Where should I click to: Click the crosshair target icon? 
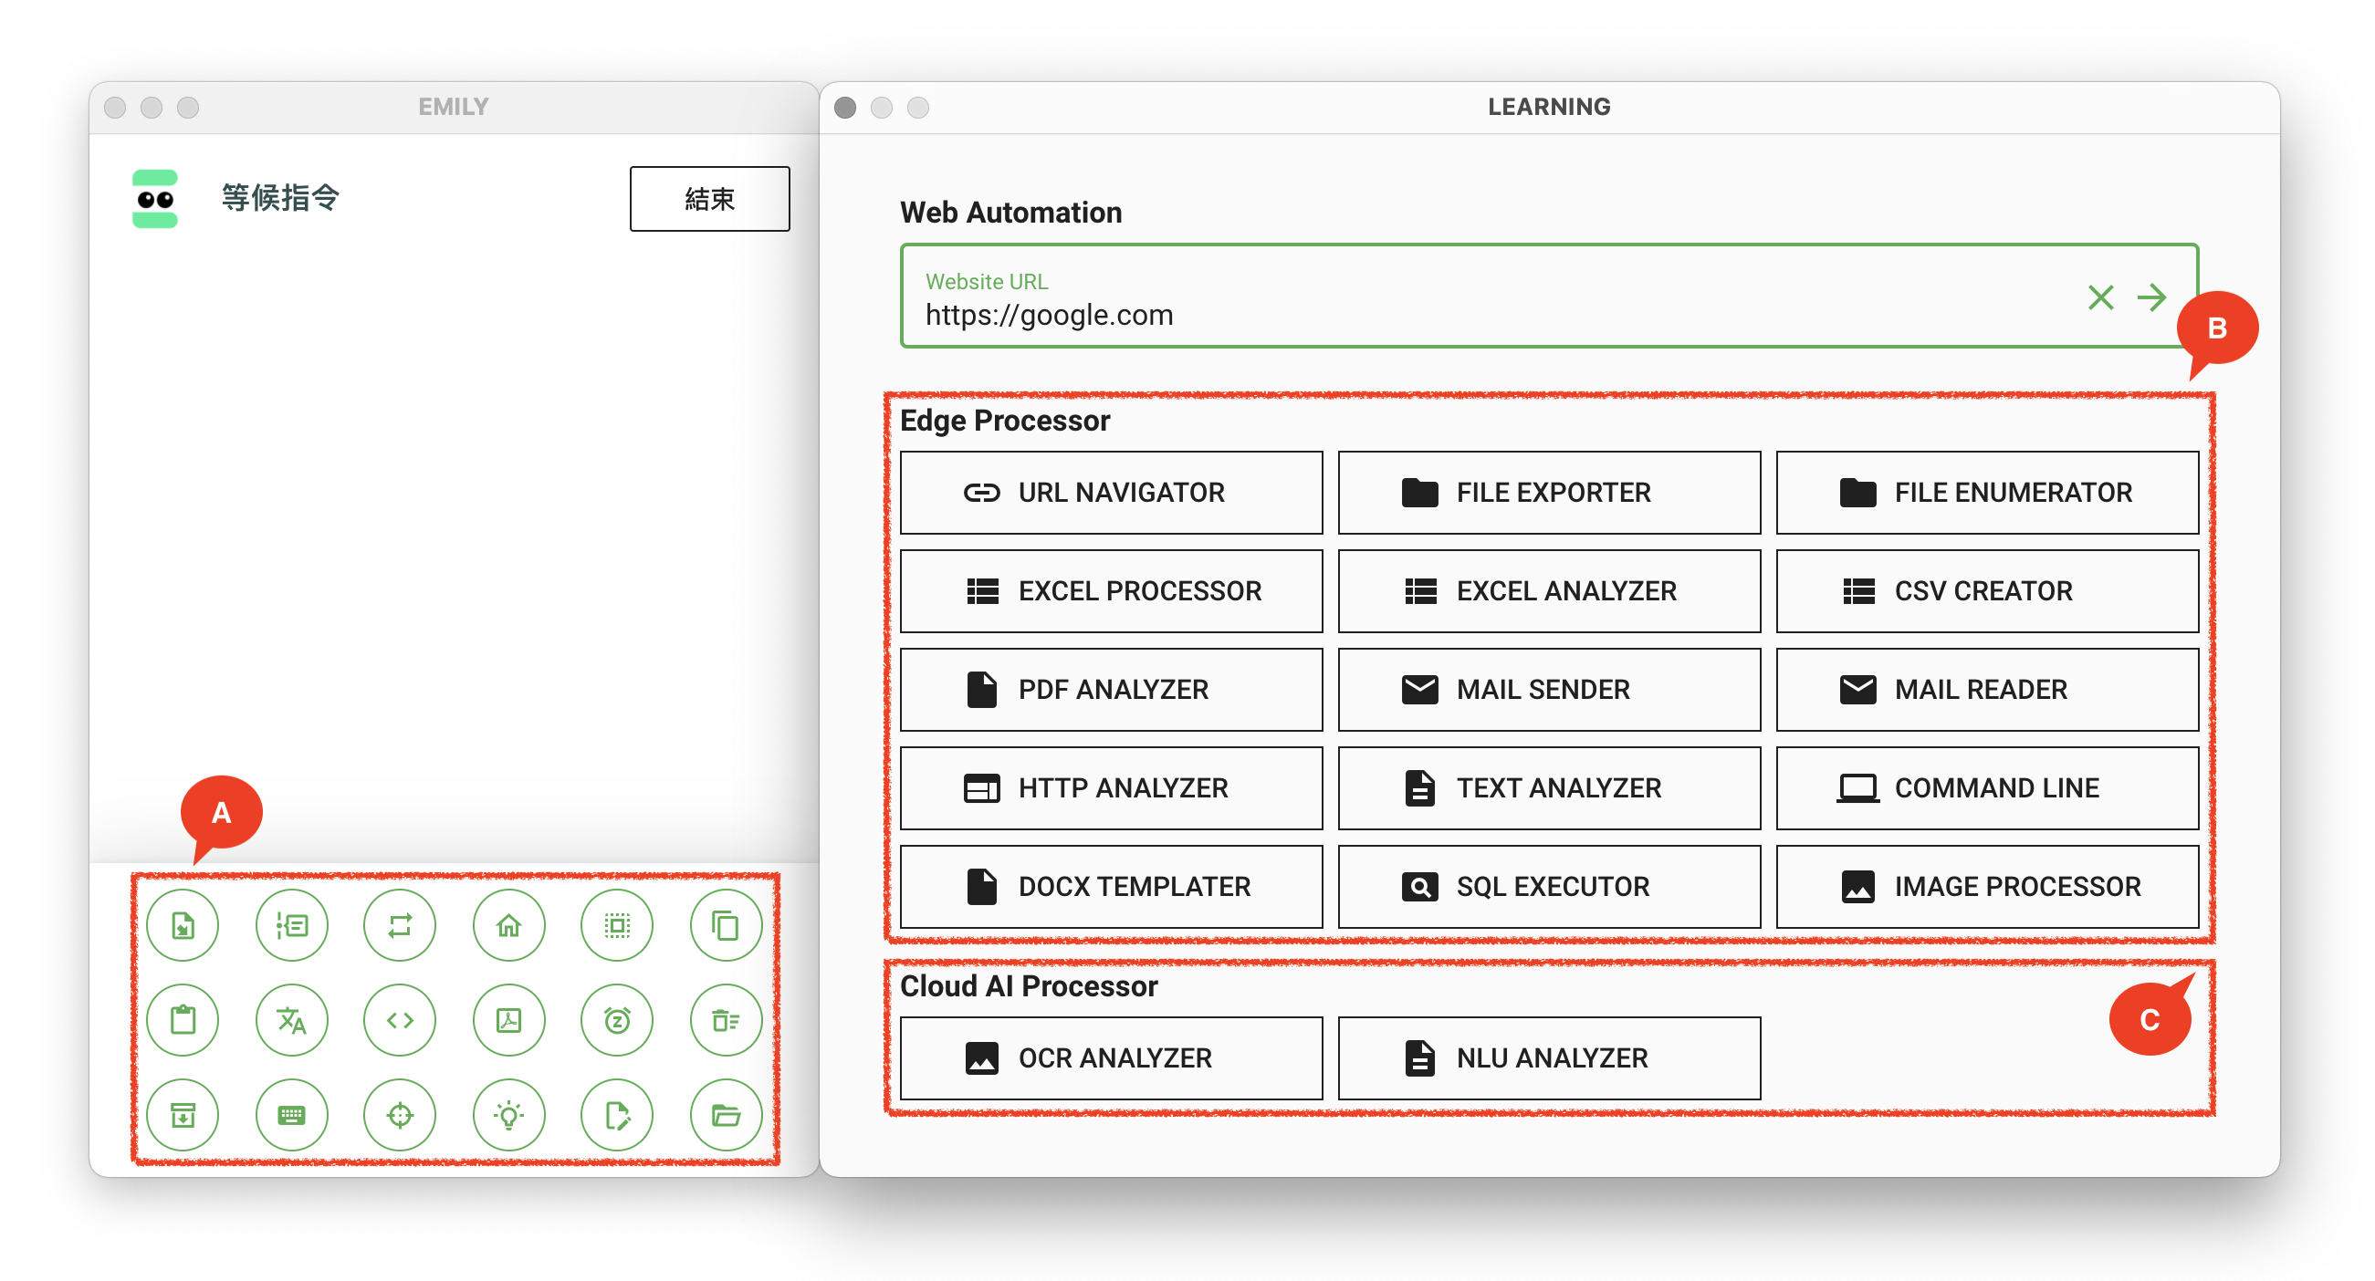[x=399, y=1115]
